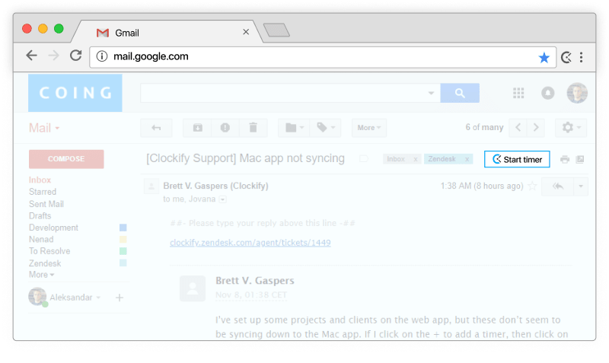Open notifications bell icon
Screen dimensions: 609x363
pyautogui.click(x=548, y=93)
